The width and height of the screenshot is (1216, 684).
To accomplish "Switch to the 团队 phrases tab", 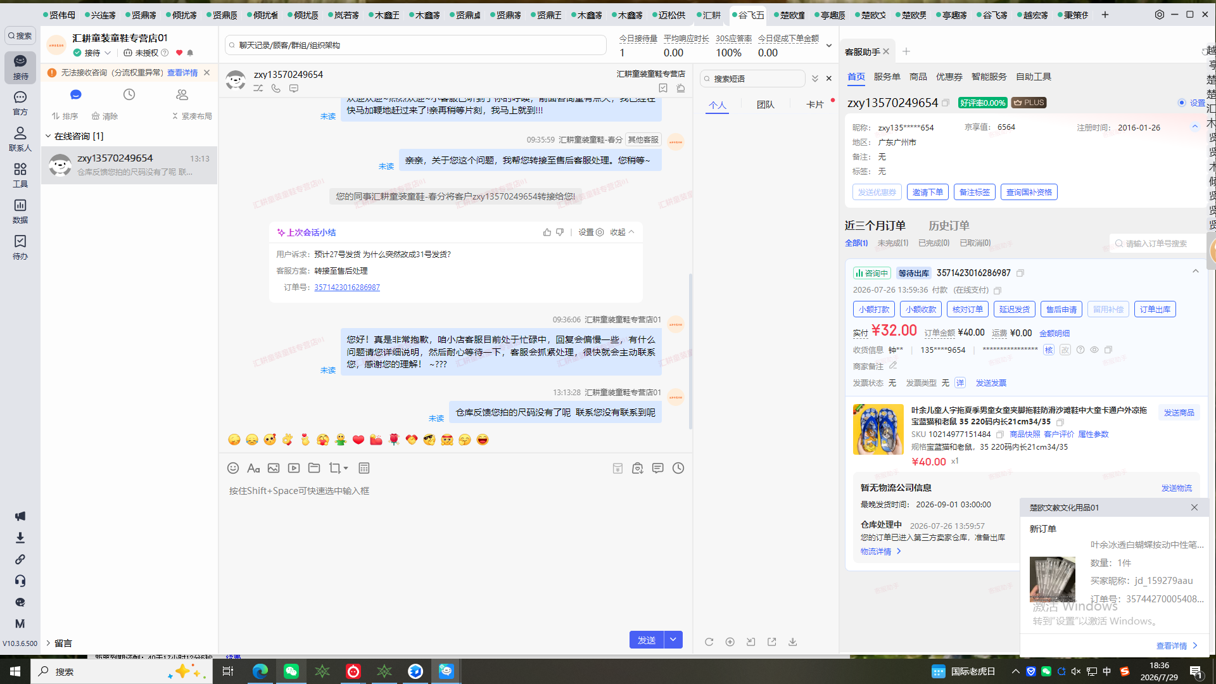I will [x=765, y=104].
